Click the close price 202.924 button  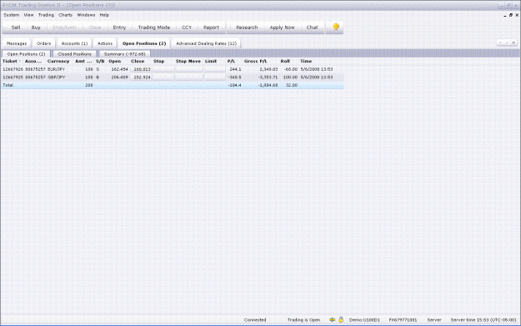(141, 77)
